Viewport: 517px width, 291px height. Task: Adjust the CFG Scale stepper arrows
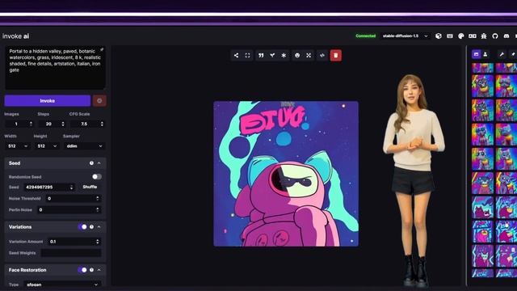point(102,124)
